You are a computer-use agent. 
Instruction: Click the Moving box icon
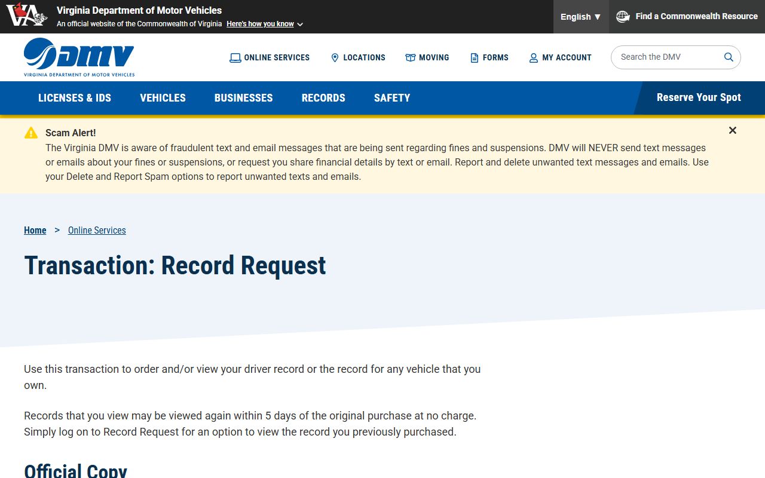pos(410,58)
